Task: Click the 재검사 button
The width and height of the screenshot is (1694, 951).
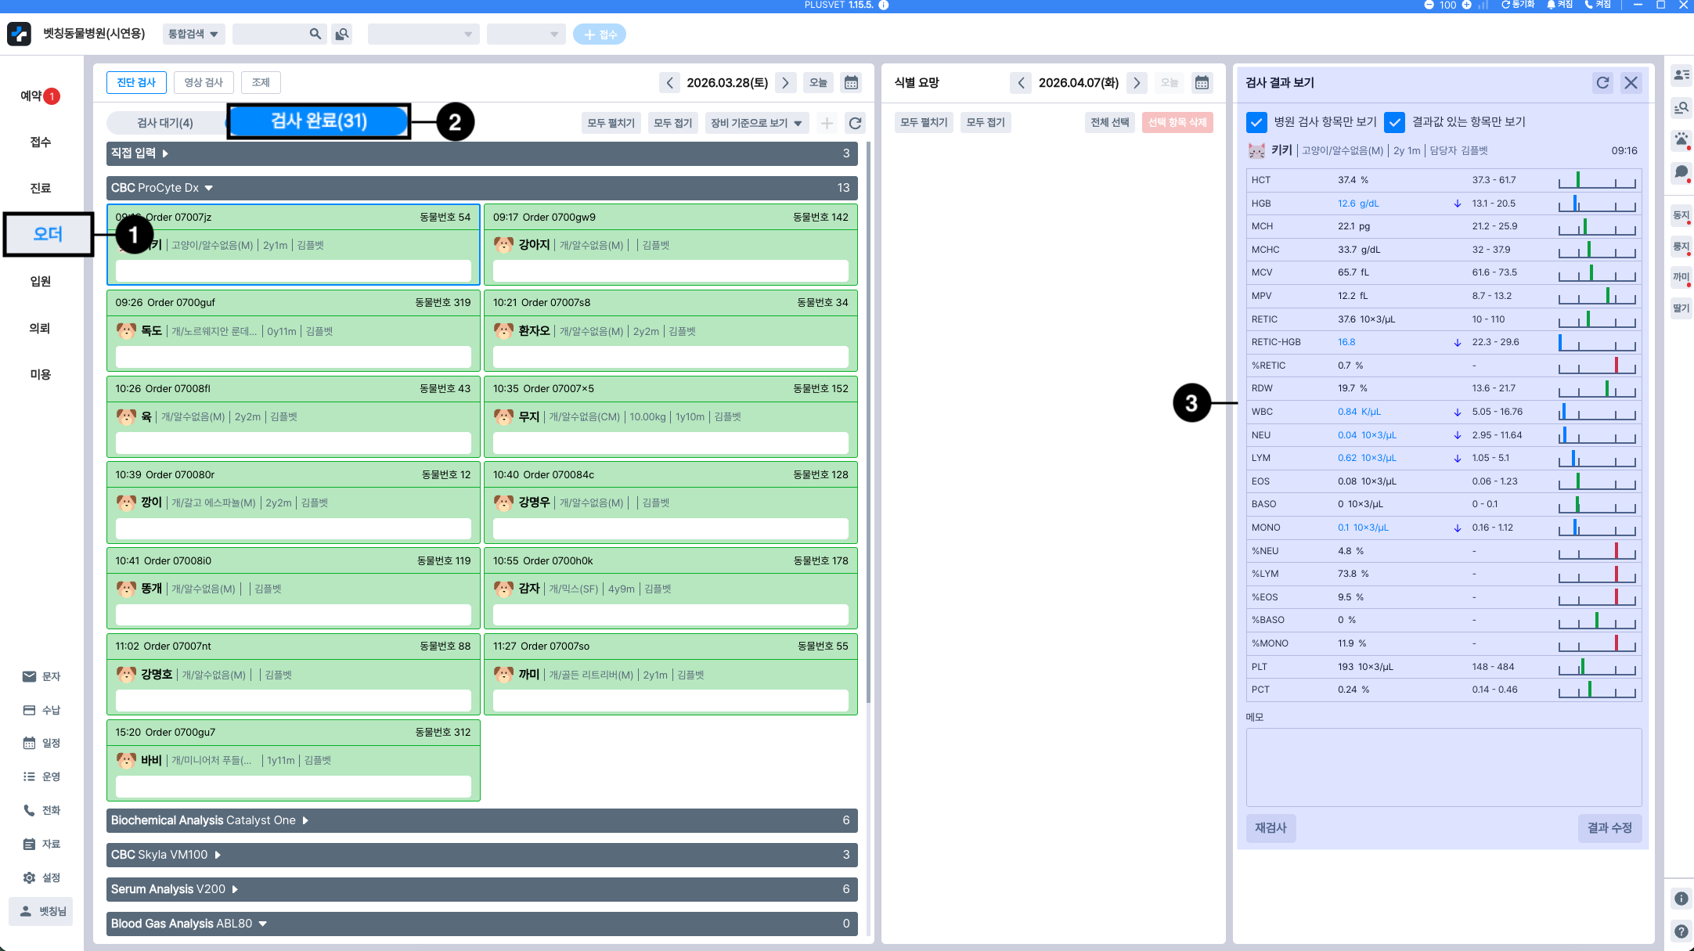Action: [1270, 828]
